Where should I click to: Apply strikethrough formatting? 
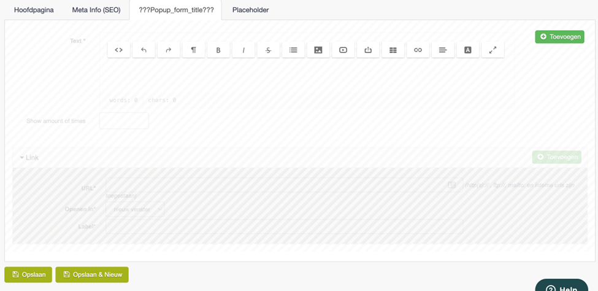269,50
